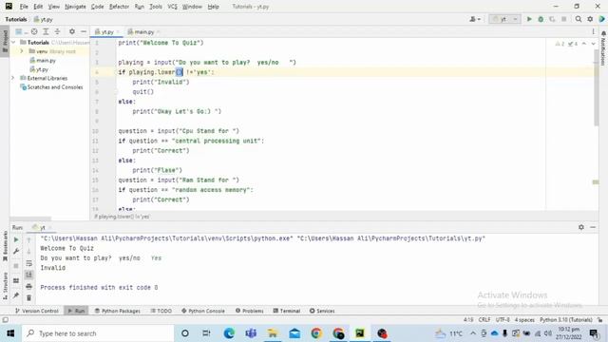Open the TODO tool window
Screen dimensions: 608x342
[161, 311]
